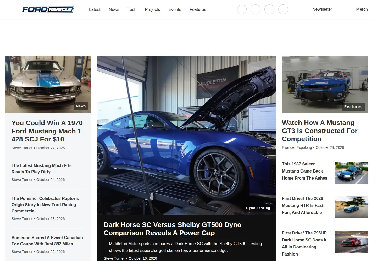This screenshot has width=377, height=261.
Task: Open the Mustang GT3 race car photo
Action: click(325, 84)
